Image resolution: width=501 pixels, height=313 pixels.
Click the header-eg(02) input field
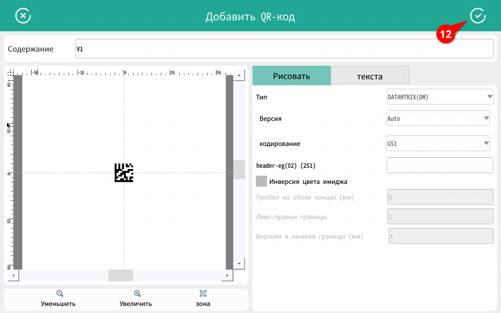440,165
